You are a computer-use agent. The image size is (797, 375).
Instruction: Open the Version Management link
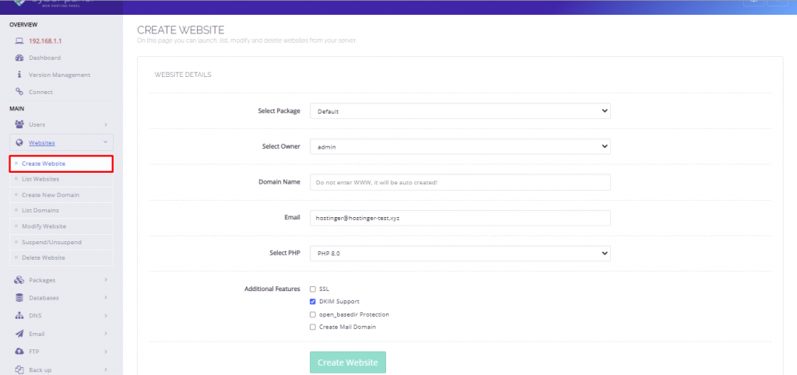(59, 75)
